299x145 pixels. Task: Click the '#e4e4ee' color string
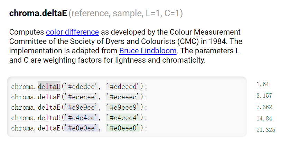pos(82,118)
